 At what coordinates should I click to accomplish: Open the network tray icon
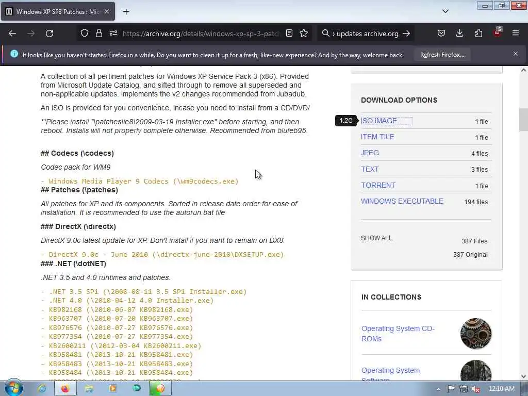[x=464, y=389]
